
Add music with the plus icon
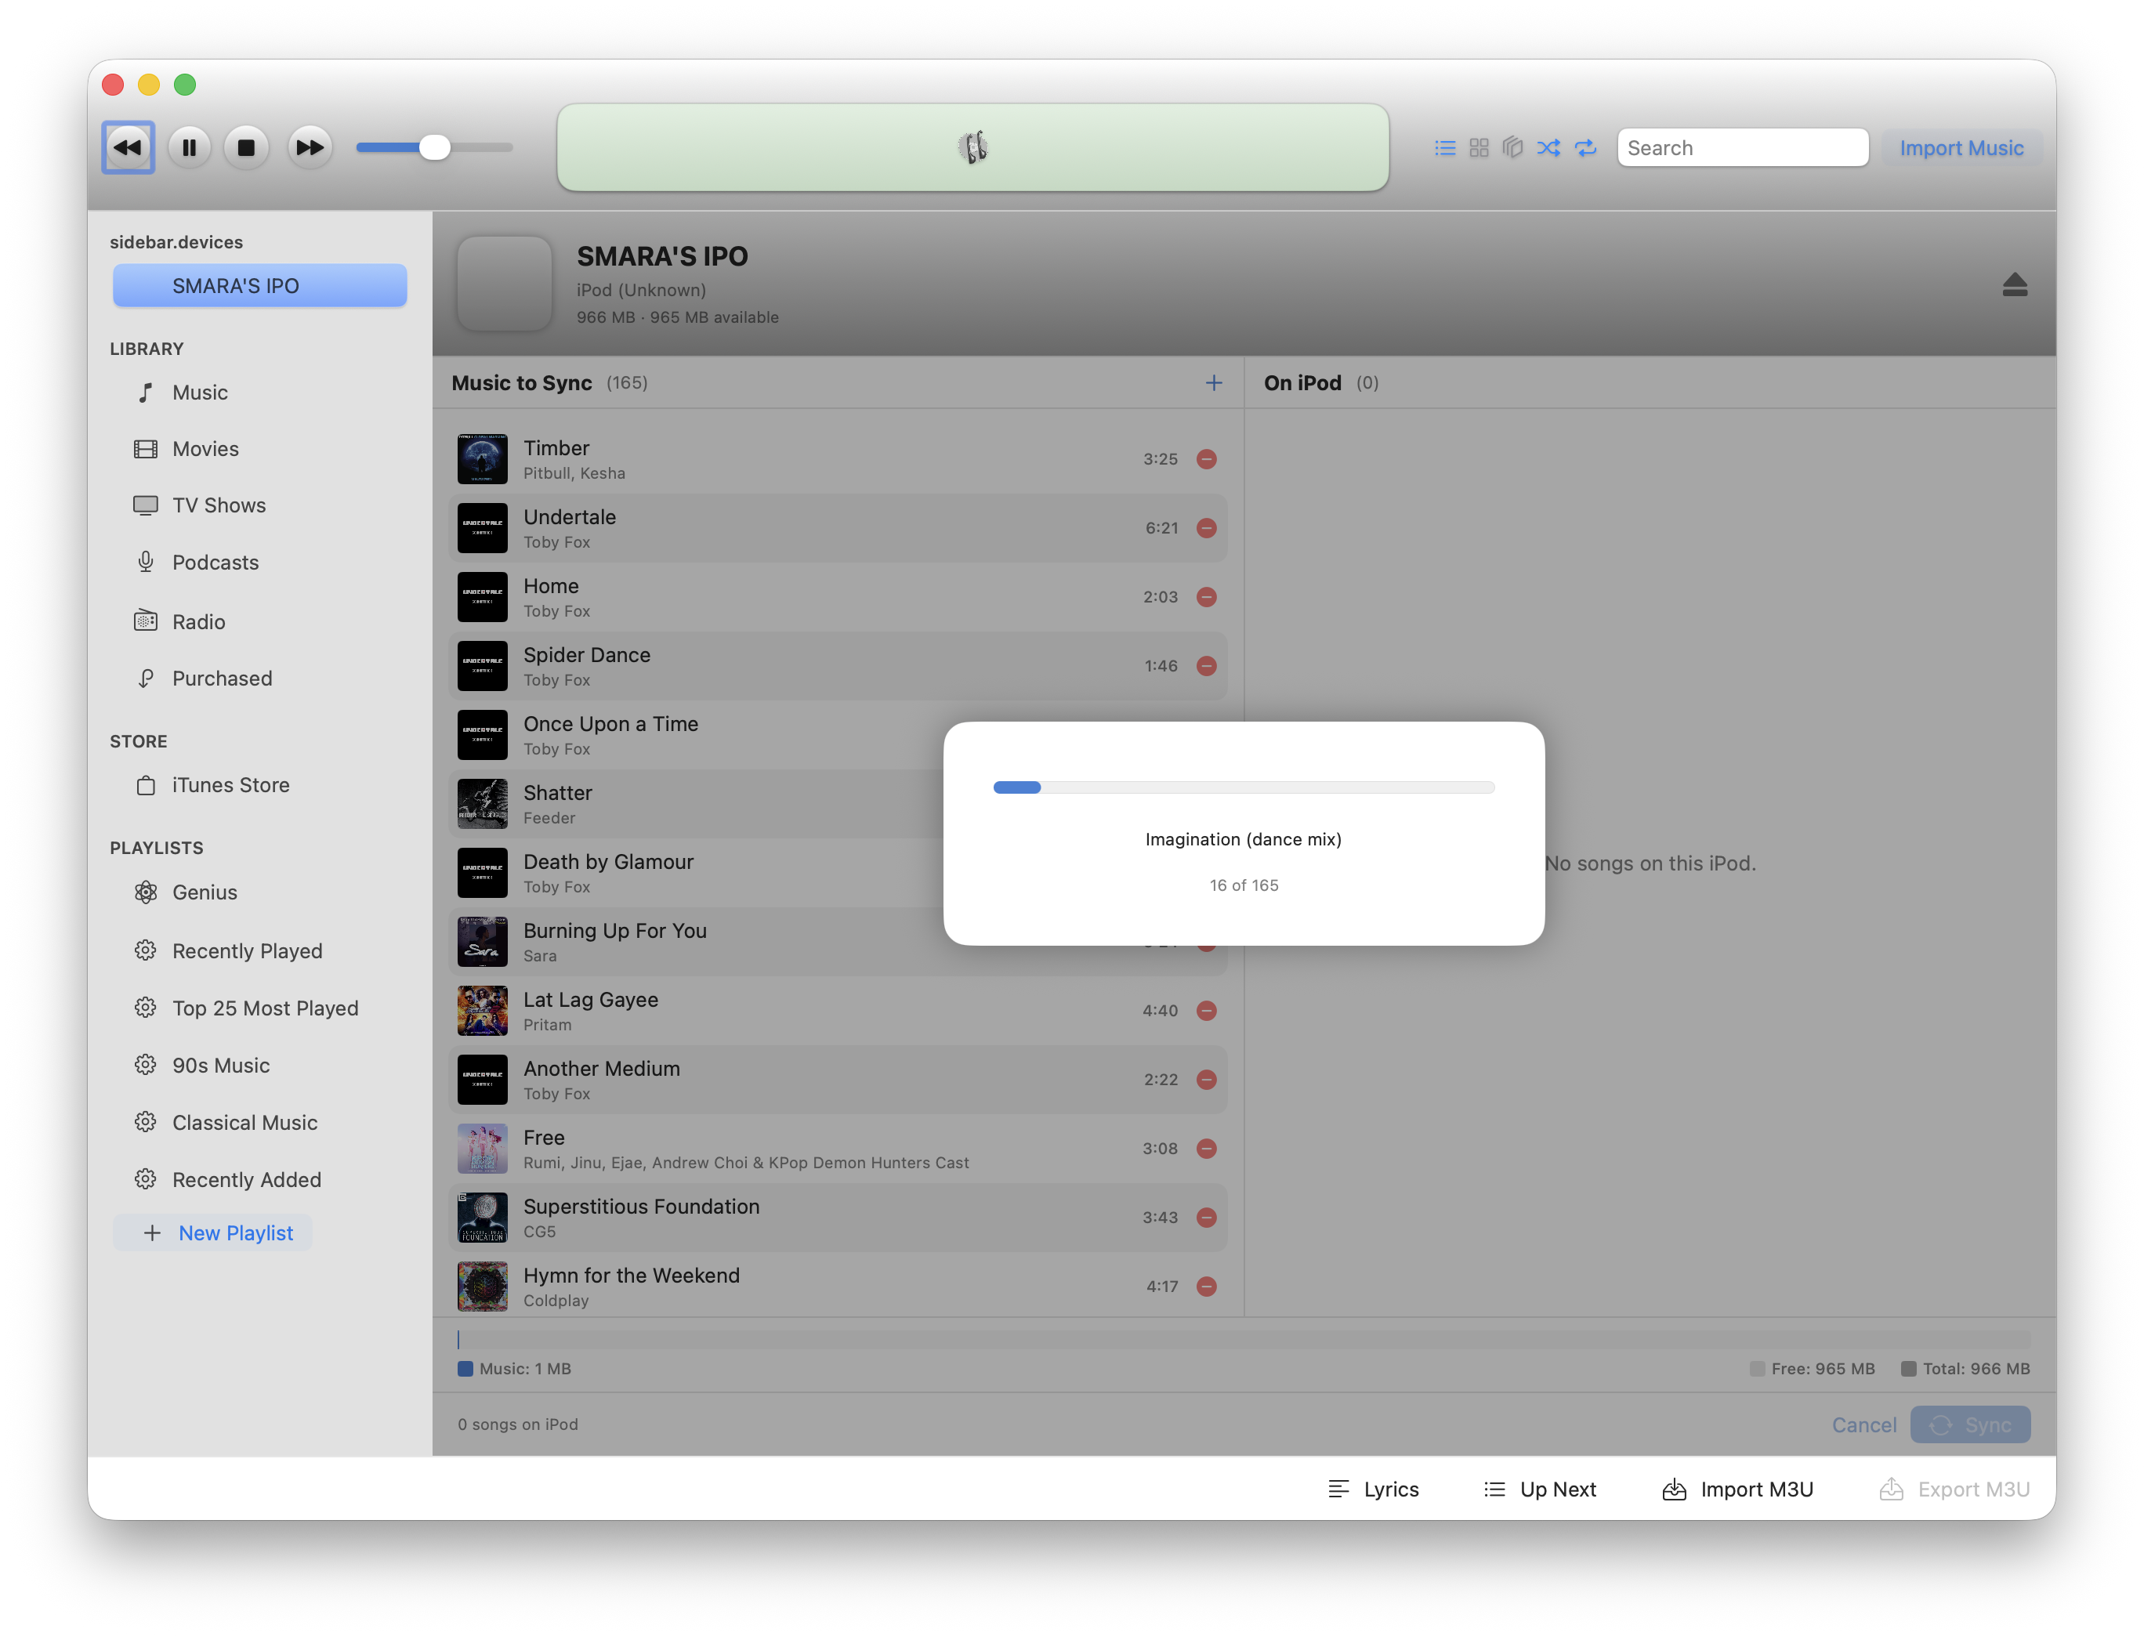1213,382
